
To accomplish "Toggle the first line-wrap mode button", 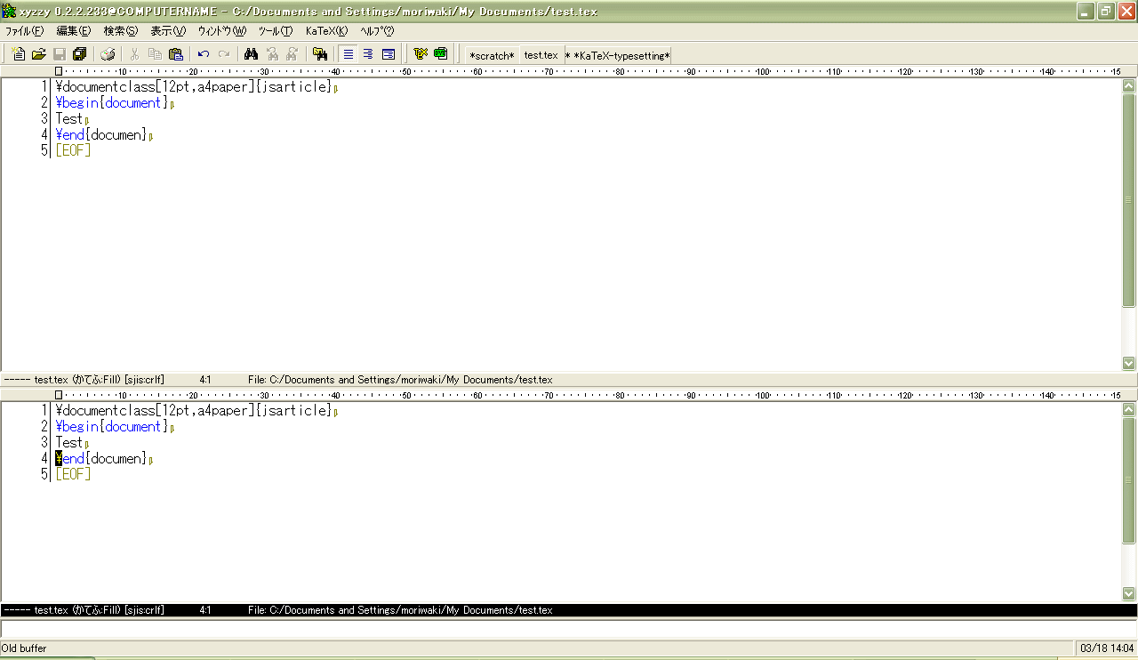I will coord(349,54).
